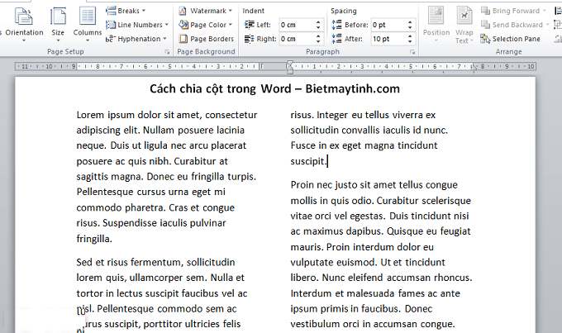Click the Spacing After icon
This screenshot has width=562, height=333.
coord(336,39)
